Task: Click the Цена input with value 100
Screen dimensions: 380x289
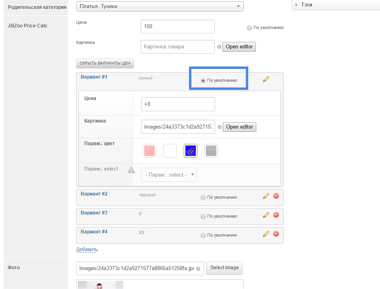Action: point(177,27)
